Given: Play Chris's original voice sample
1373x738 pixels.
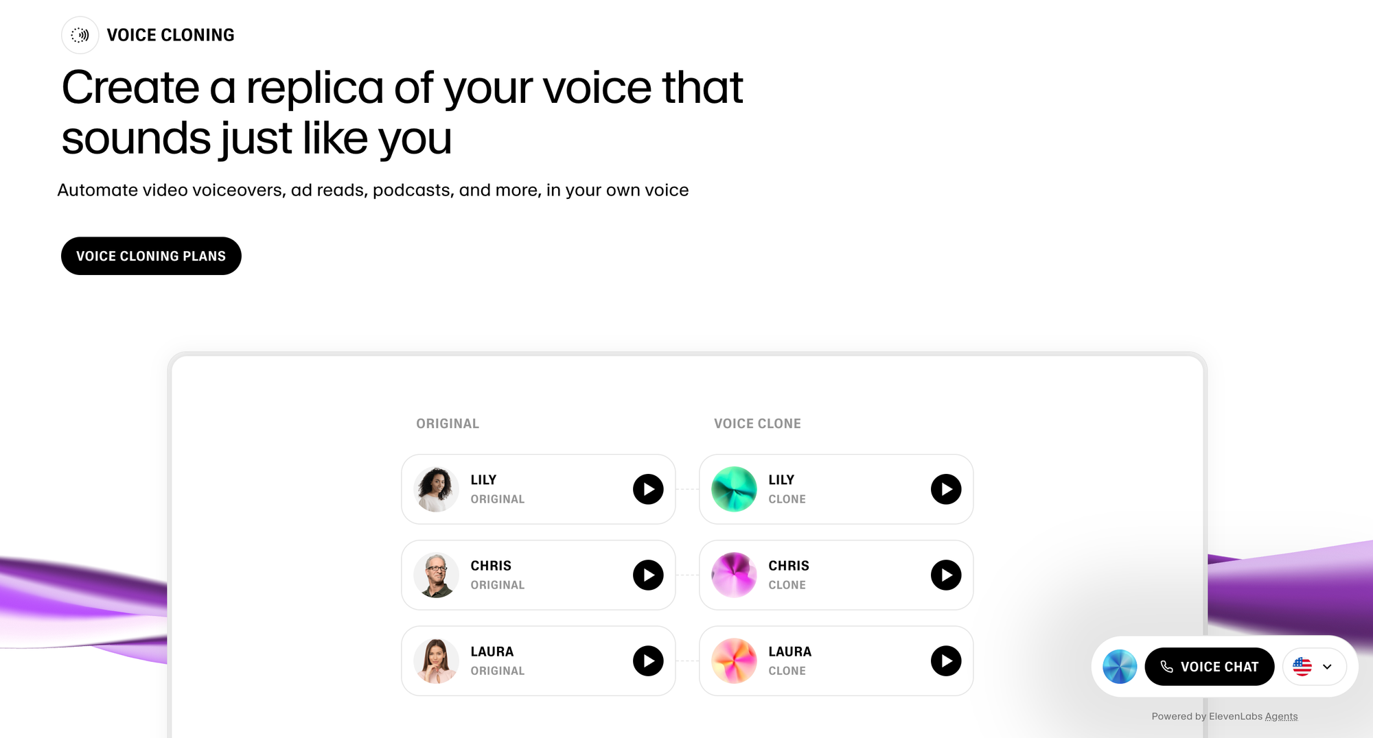Looking at the screenshot, I should [647, 575].
